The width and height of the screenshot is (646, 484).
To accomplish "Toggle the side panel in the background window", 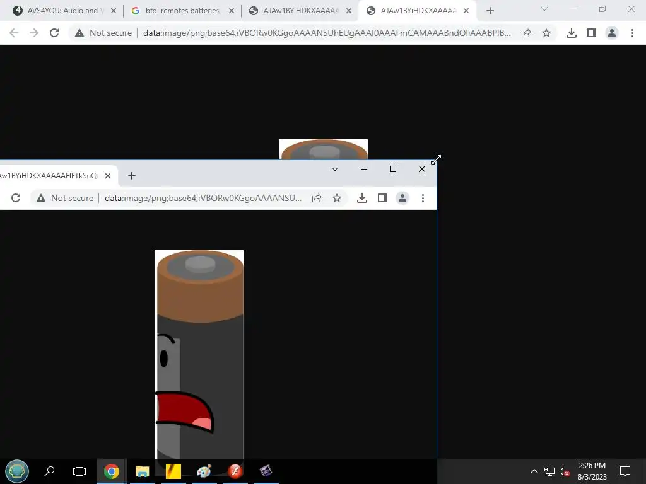I will tap(592, 33).
